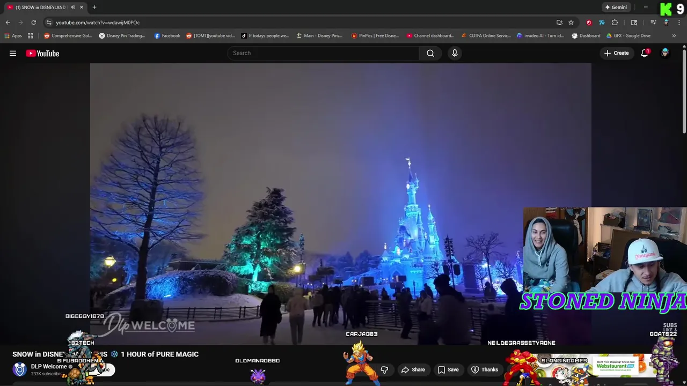Viewport: 687px width, 386px height.
Task: Open the [TOMT] youtube vid bookmark
Action: [x=210, y=36]
